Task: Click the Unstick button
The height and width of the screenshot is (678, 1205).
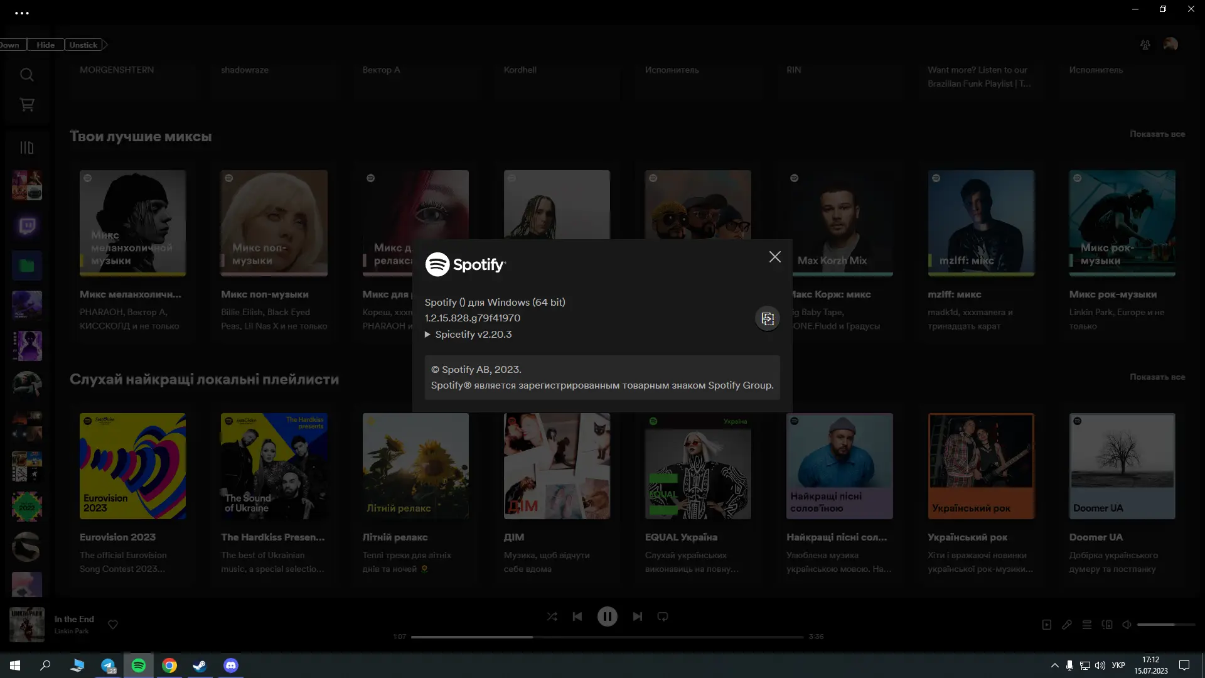Action: (83, 45)
